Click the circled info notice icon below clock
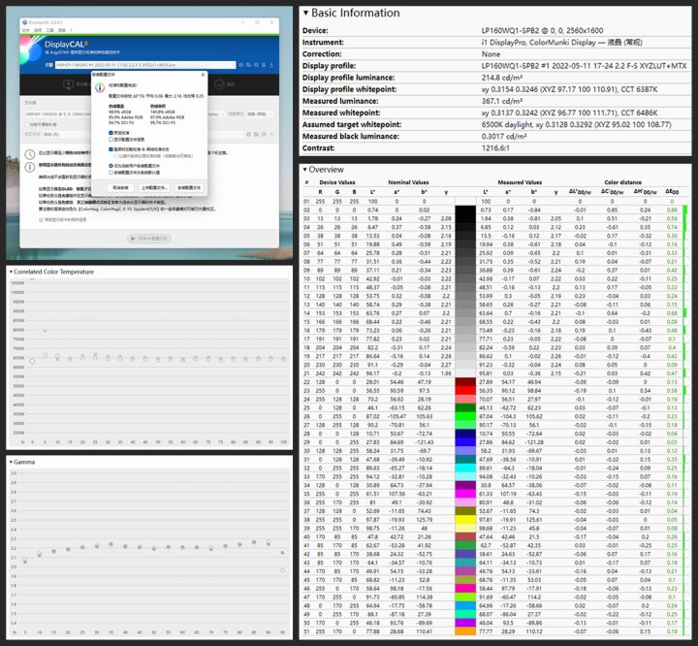Image resolution: width=698 pixels, height=646 pixels. click(30, 168)
